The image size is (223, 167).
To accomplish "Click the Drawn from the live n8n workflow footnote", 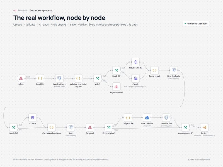I will pos(61,159).
